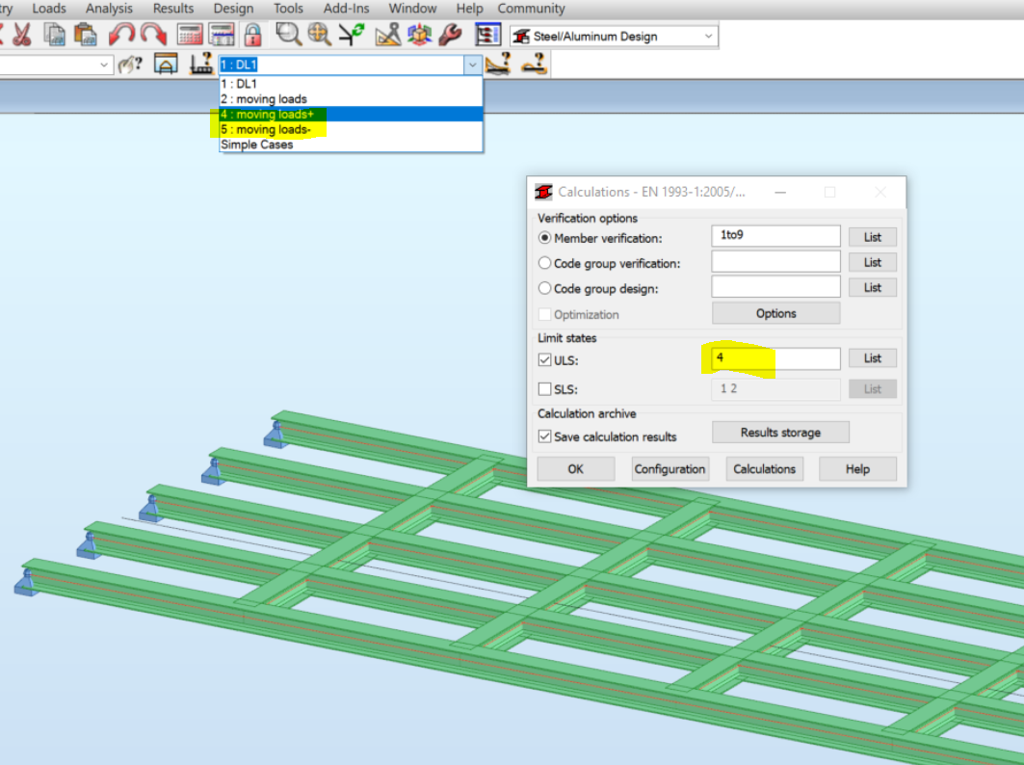Select the Code group design radio button

click(x=543, y=285)
